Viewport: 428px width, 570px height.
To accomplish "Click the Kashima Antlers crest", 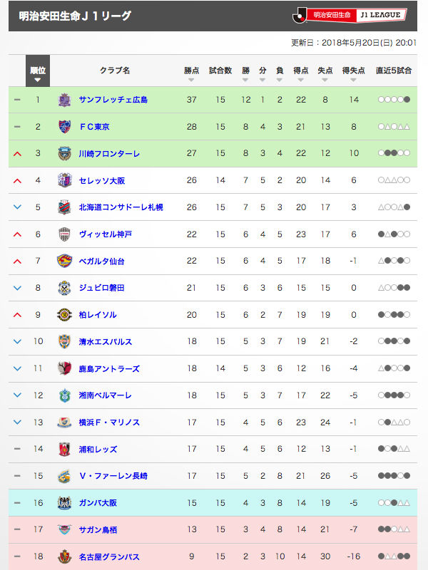I will click(x=65, y=368).
